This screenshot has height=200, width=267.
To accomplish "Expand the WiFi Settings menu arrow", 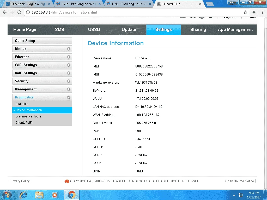I will click(x=69, y=65).
